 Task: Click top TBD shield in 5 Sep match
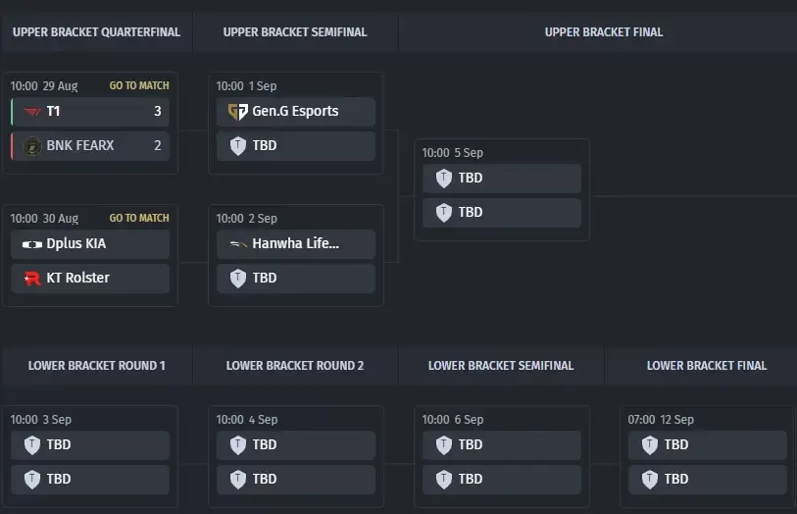[x=444, y=179]
